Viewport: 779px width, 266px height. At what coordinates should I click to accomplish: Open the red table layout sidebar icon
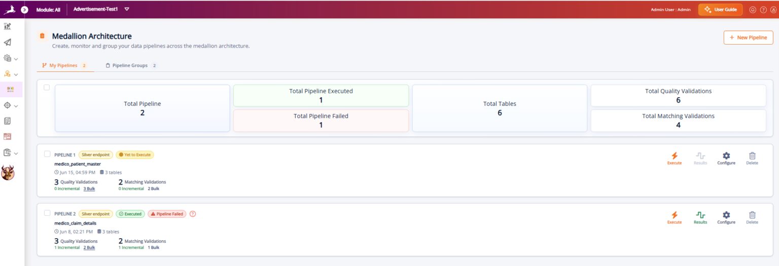tap(8, 137)
